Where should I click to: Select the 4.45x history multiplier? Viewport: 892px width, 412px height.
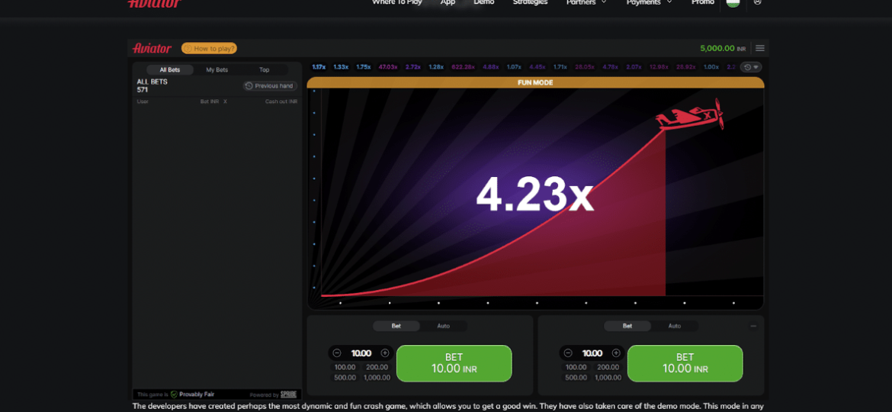coord(537,67)
